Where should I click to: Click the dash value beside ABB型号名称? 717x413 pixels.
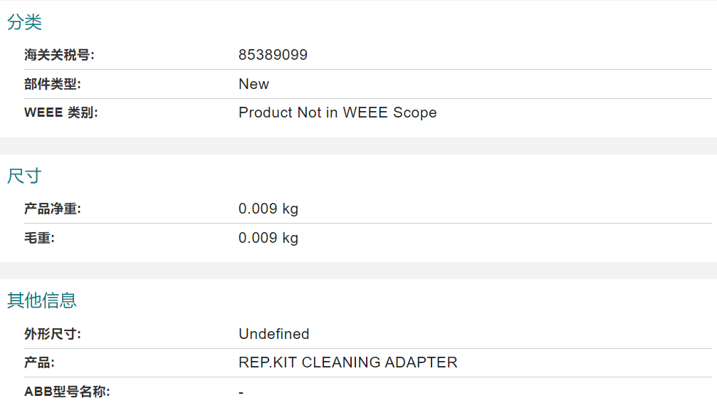tap(241, 393)
